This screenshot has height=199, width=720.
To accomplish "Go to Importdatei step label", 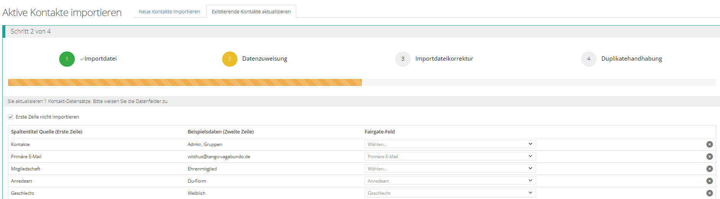I will point(100,59).
